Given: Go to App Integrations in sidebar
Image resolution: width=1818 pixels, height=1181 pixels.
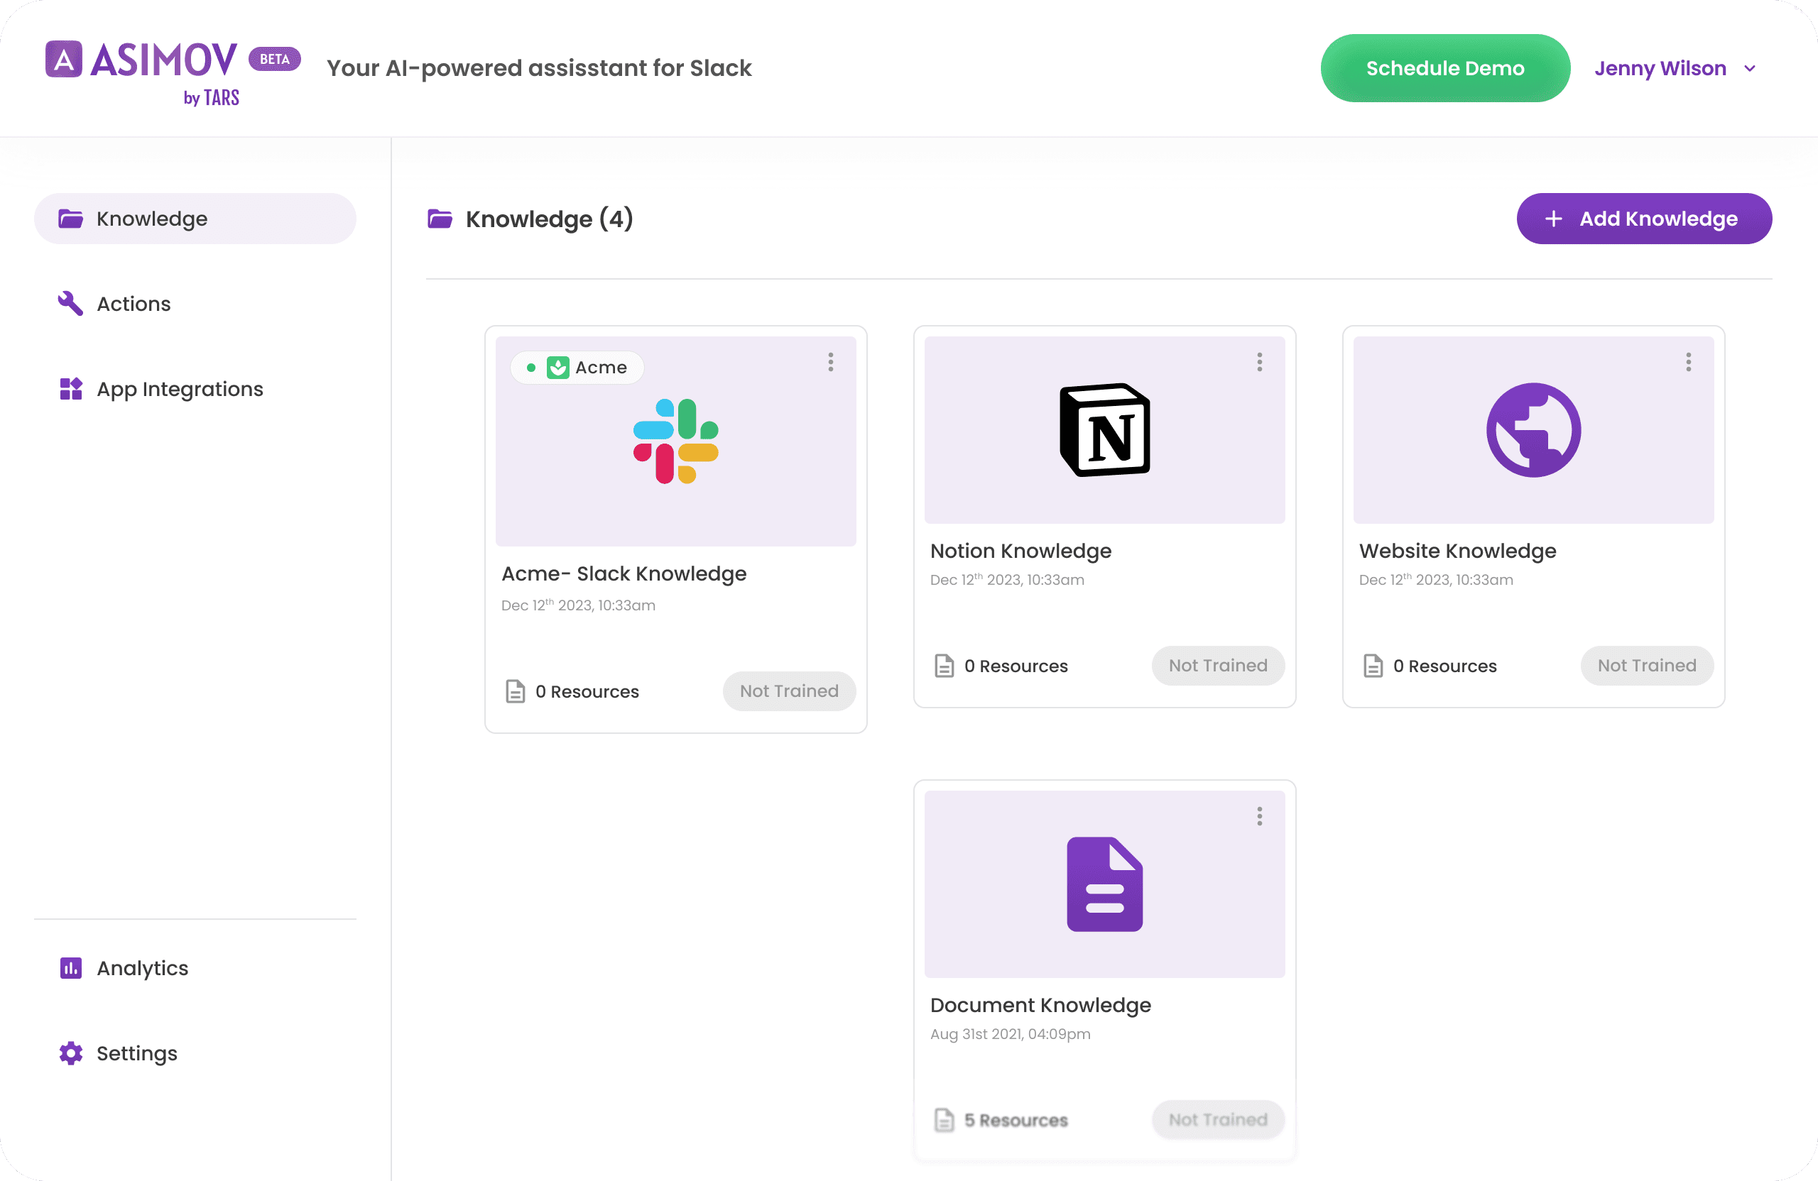Looking at the screenshot, I should point(180,388).
